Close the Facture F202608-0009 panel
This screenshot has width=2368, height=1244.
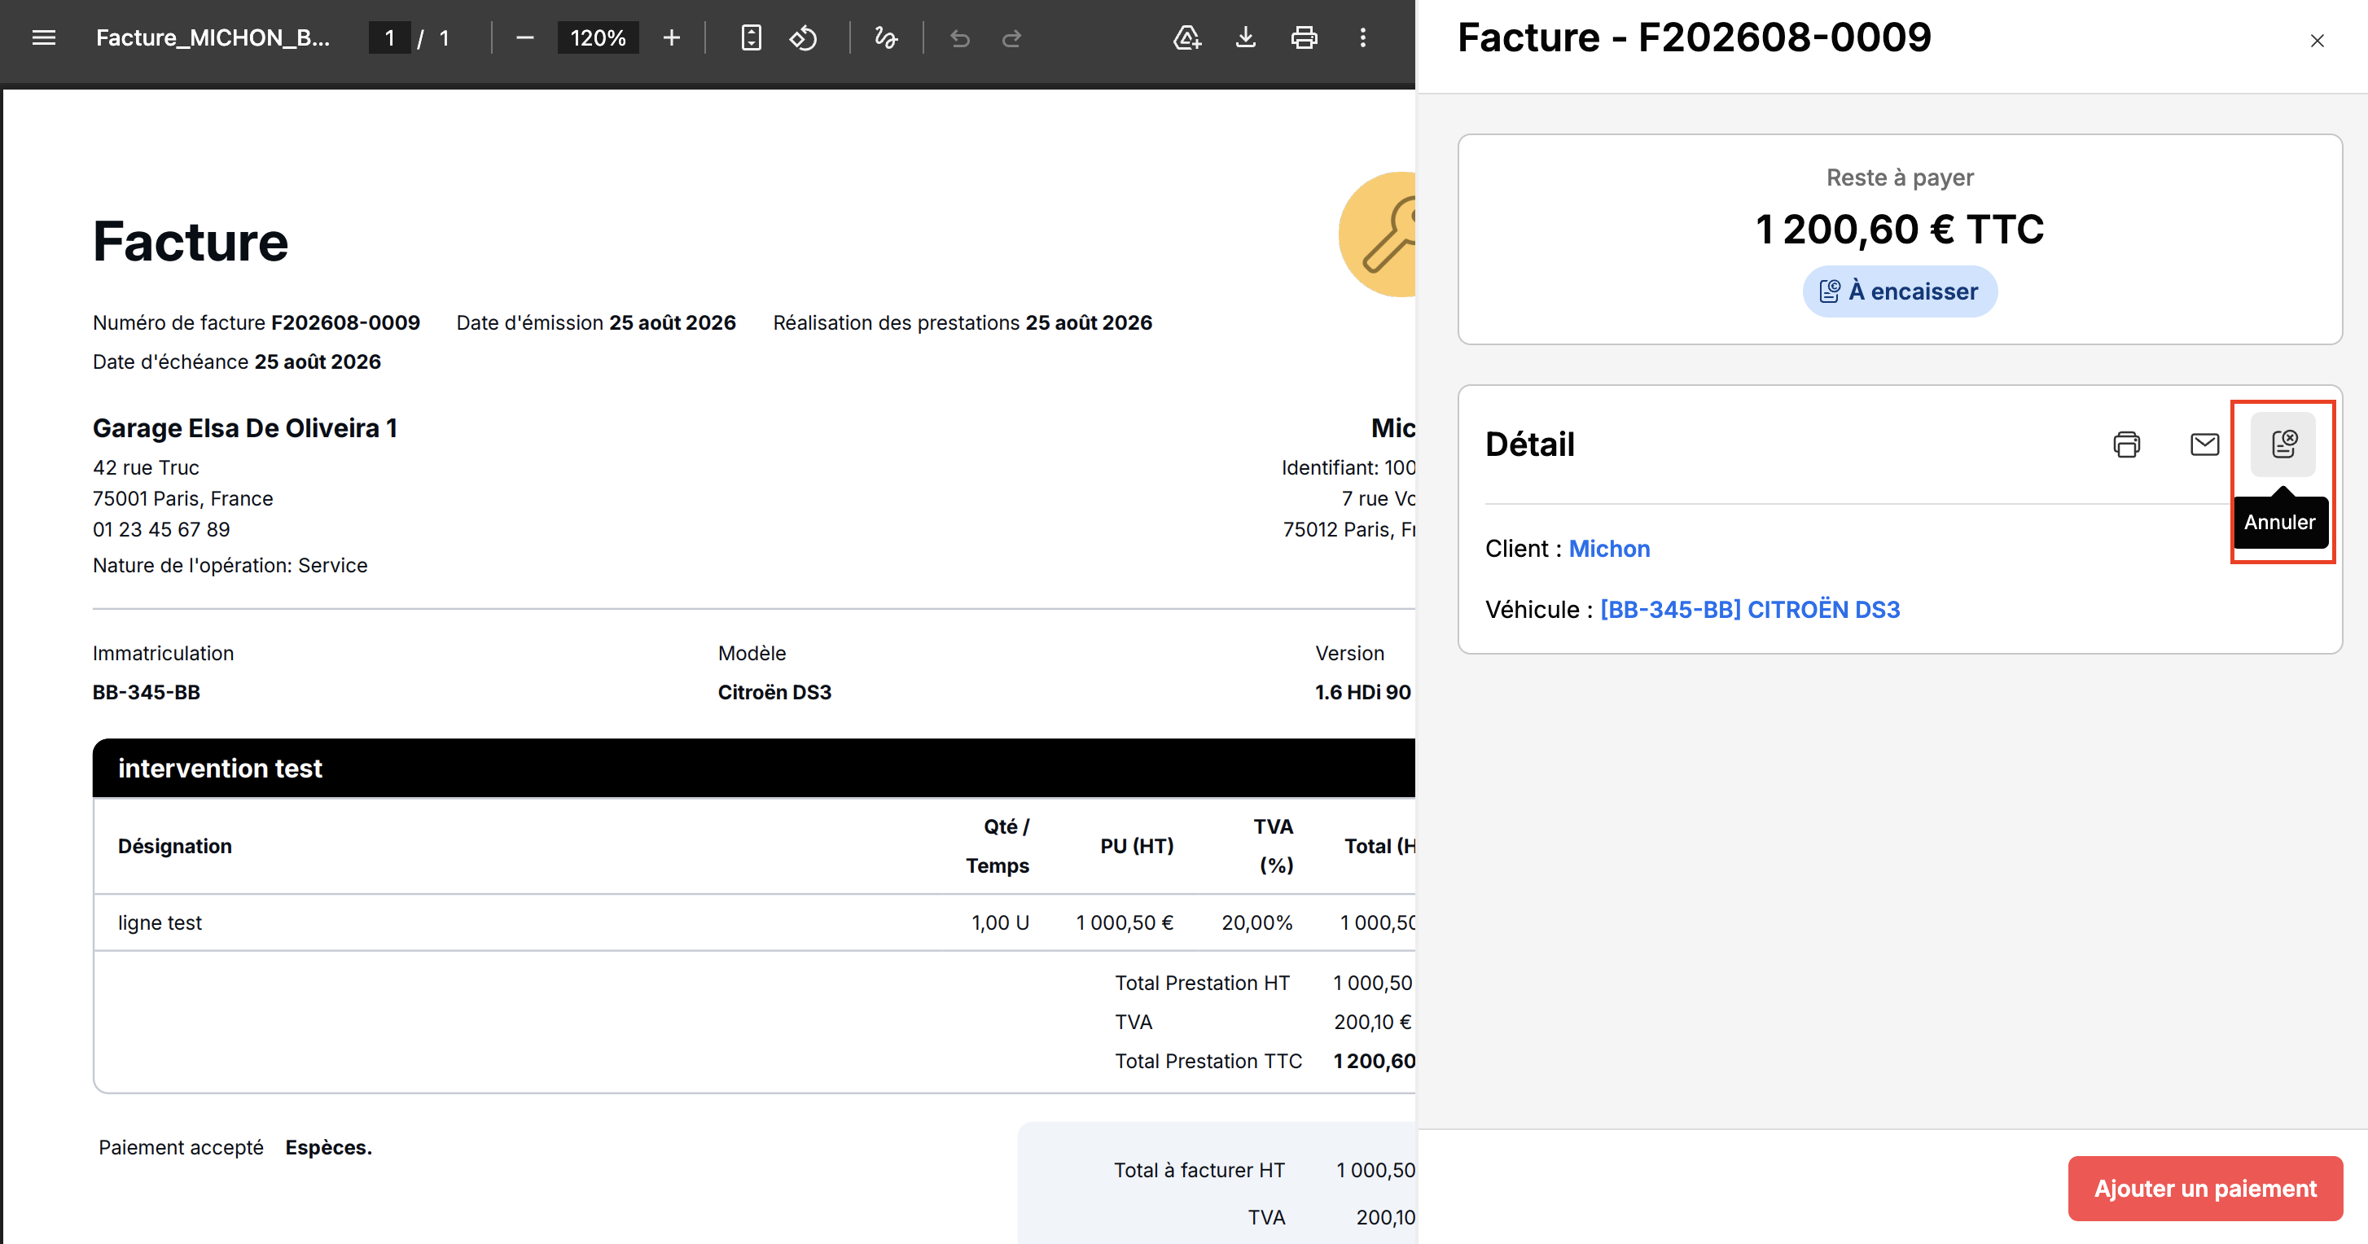click(2318, 41)
